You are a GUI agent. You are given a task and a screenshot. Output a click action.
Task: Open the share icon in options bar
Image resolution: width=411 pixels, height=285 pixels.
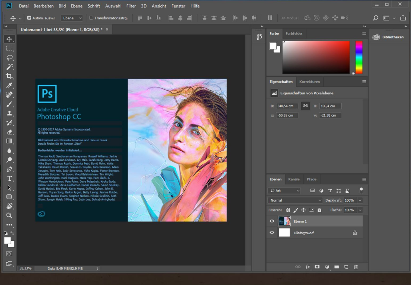pos(403,18)
